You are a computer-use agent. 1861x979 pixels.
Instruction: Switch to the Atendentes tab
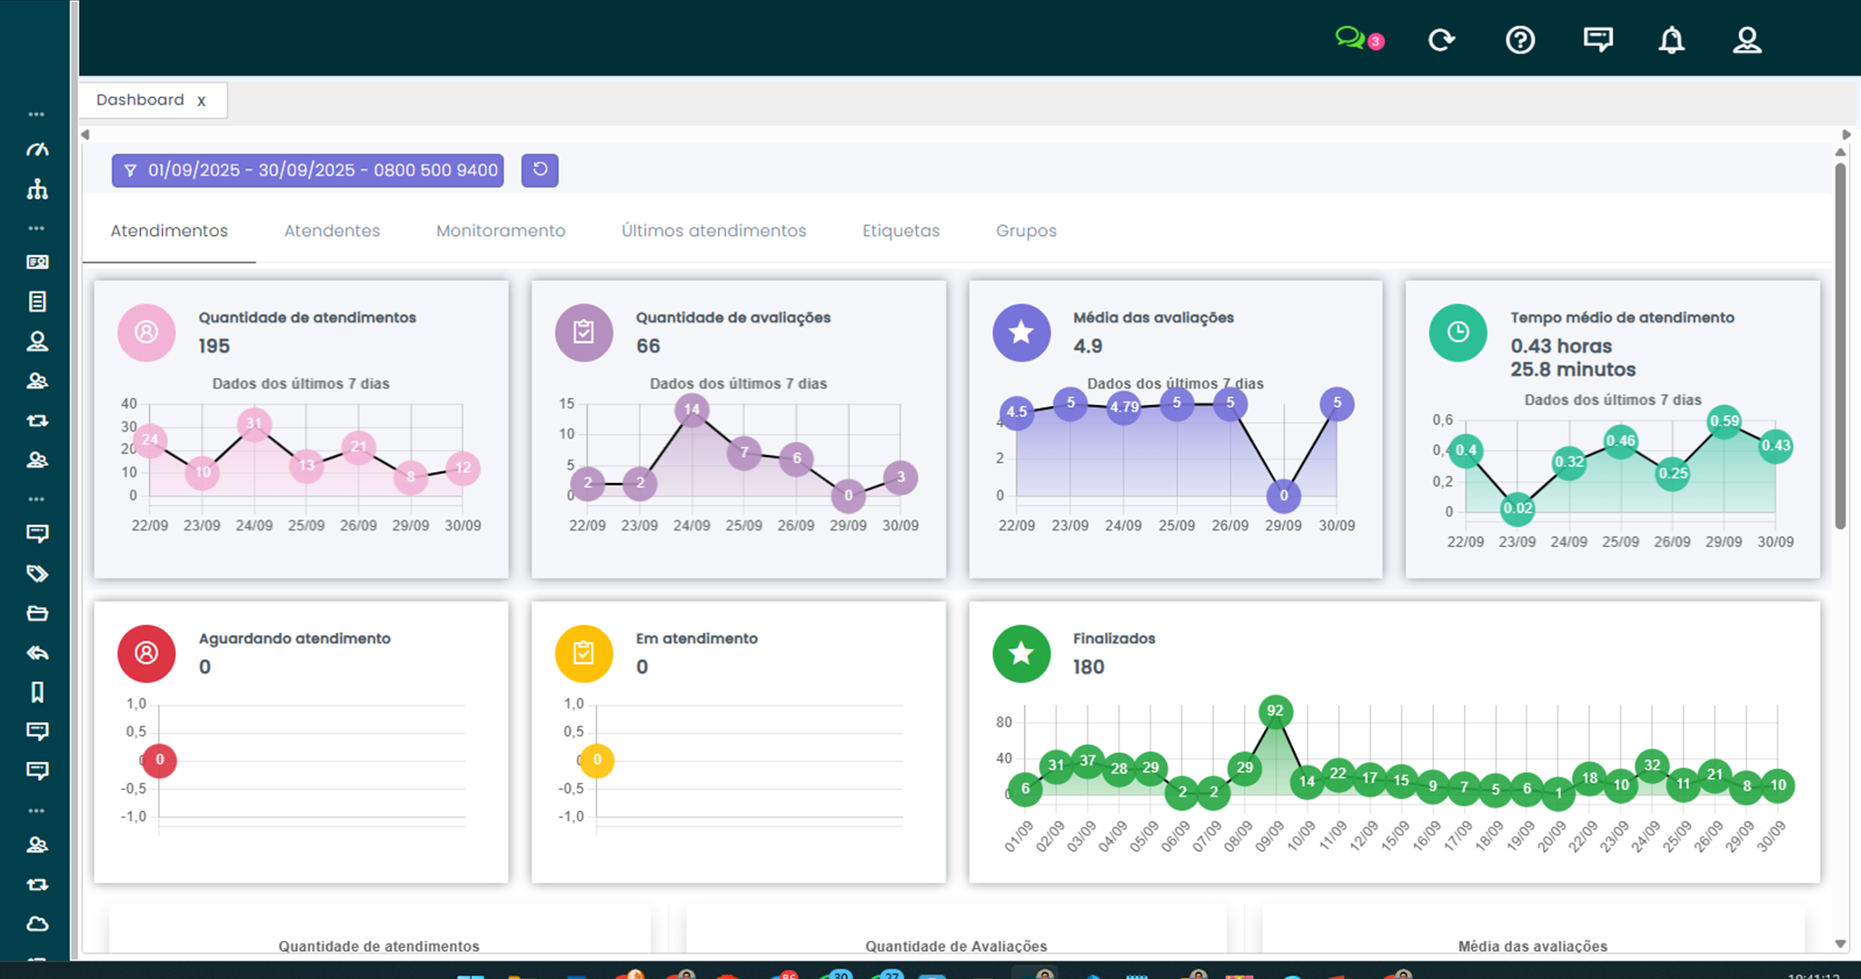tap(332, 231)
